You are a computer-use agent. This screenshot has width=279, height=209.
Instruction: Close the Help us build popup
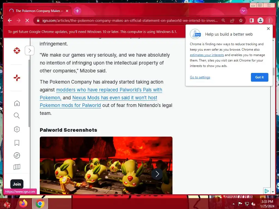click(268, 29)
